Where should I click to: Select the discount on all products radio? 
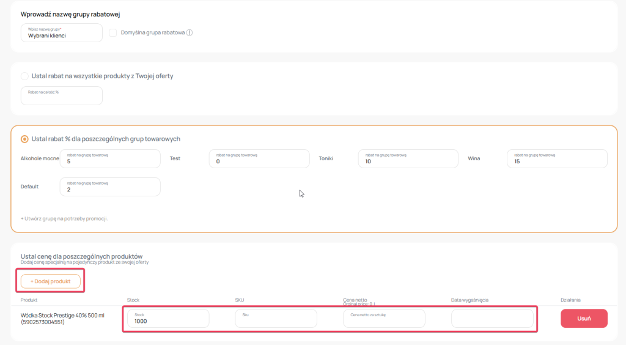coord(24,76)
